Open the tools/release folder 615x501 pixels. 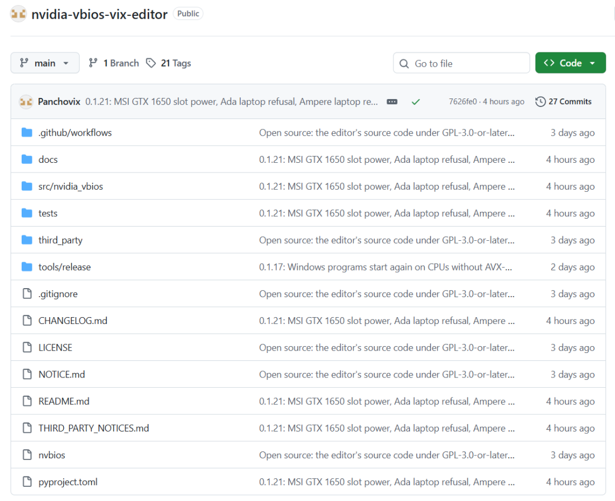coord(64,267)
